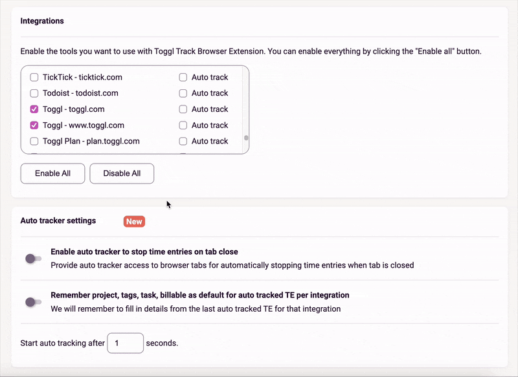Check Auto track for TickTick
The width and height of the screenshot is (518, 377).
[x=183, y=77]
